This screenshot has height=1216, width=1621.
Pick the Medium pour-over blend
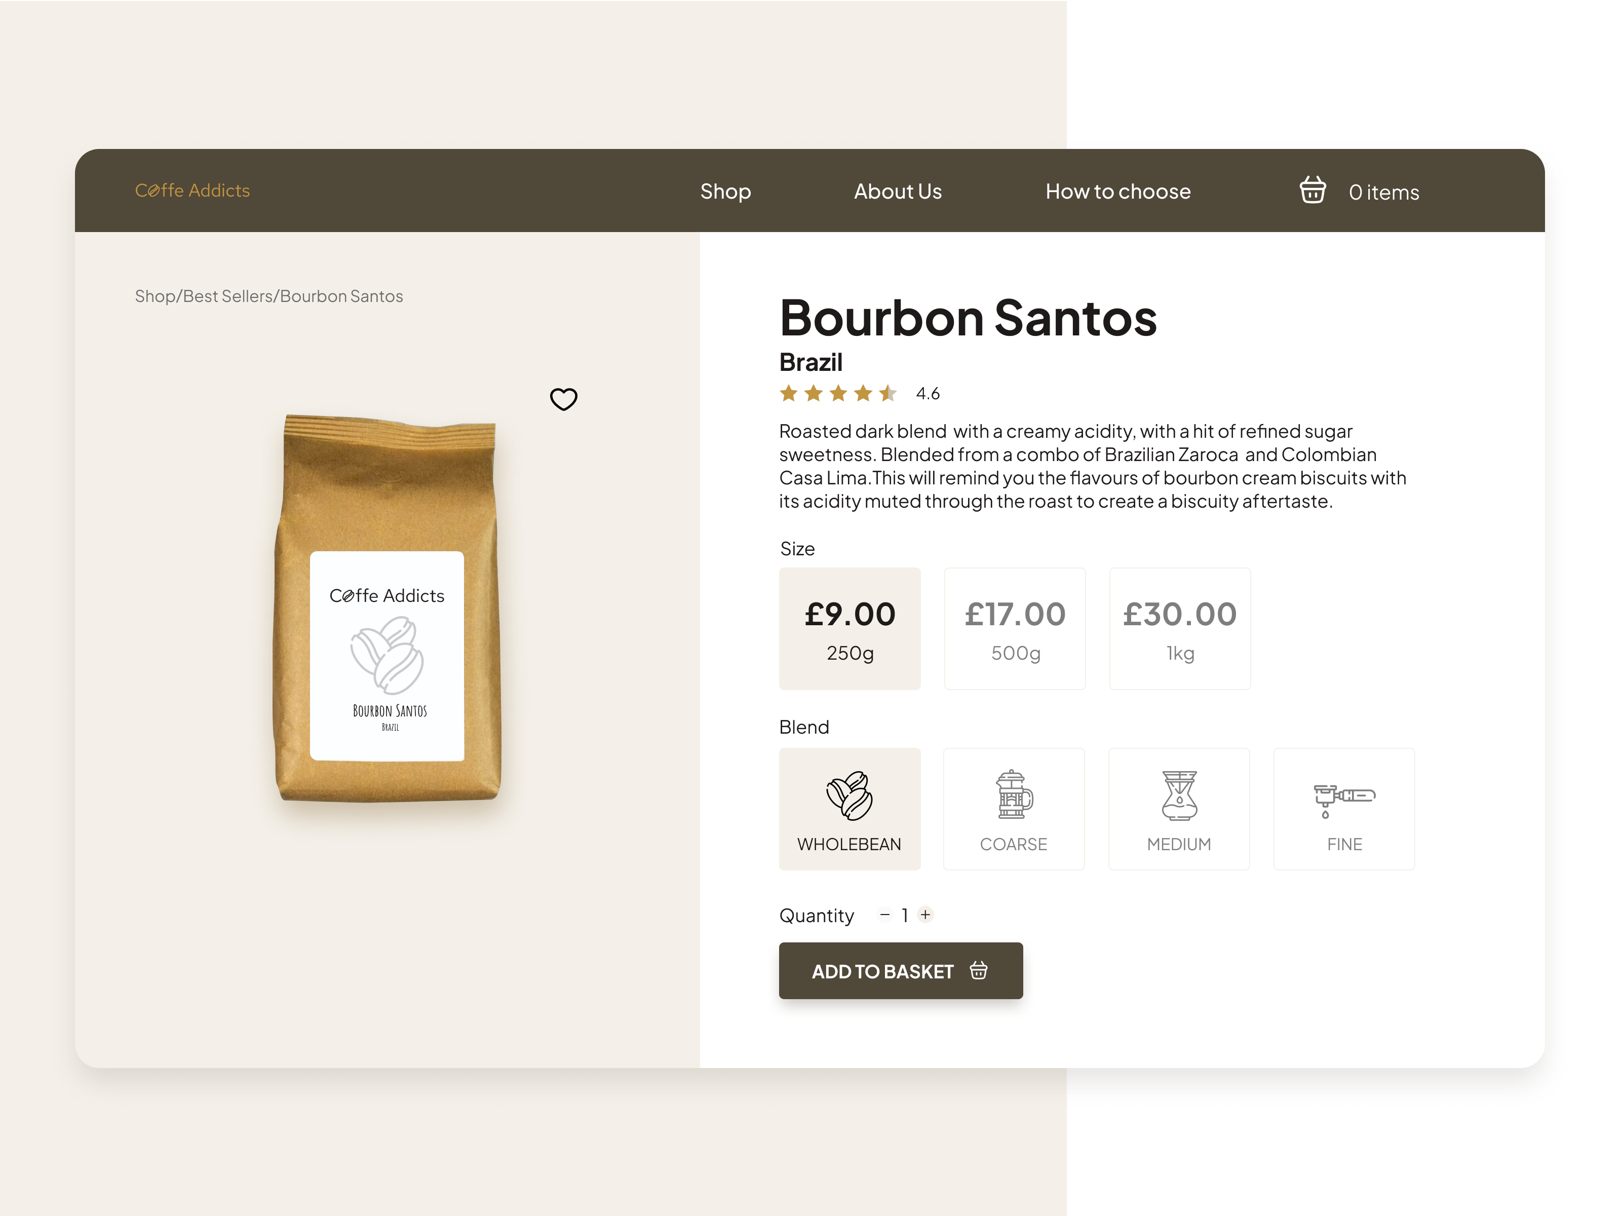1178,809
